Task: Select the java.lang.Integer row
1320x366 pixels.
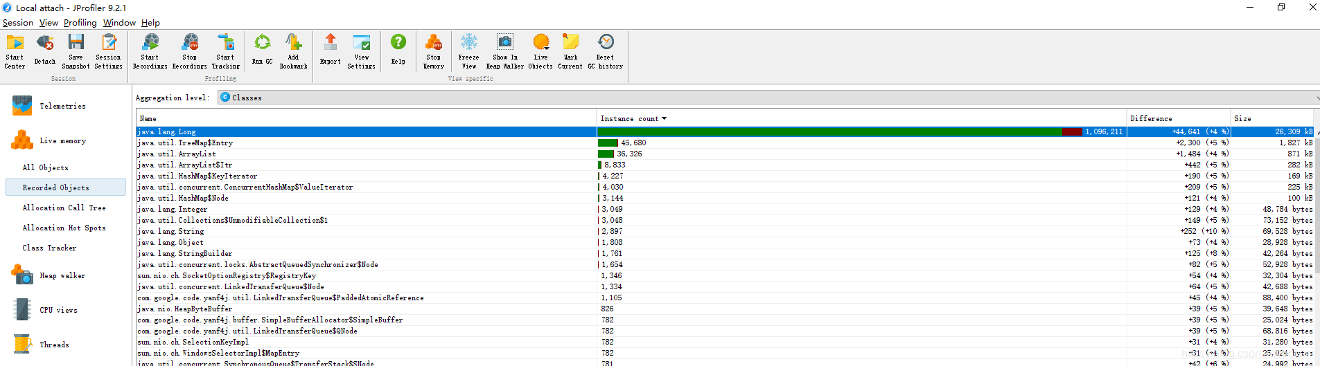Action: 725,209
